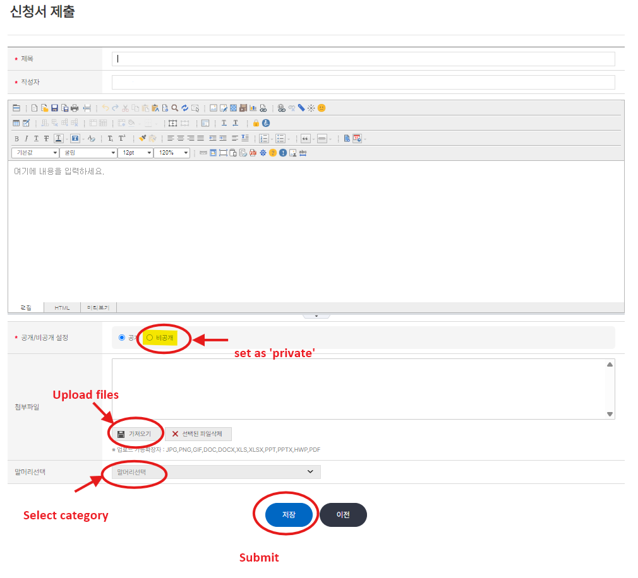Switch to the HTML editor tab
Viewport: 638px width, 578px height.
click(x=62, y=307)
